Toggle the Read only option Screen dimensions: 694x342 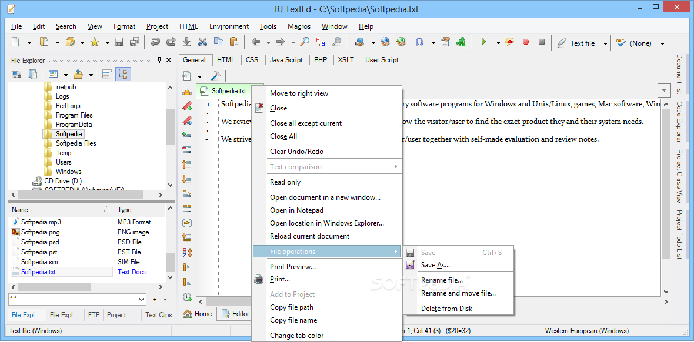[x=285, y=182]
